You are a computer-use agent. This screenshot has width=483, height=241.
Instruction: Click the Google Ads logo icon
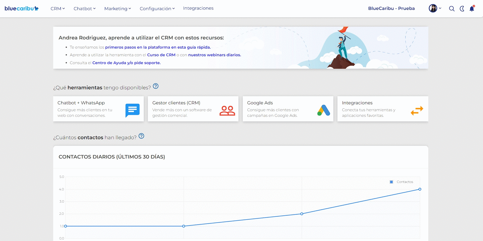(324, 110)
